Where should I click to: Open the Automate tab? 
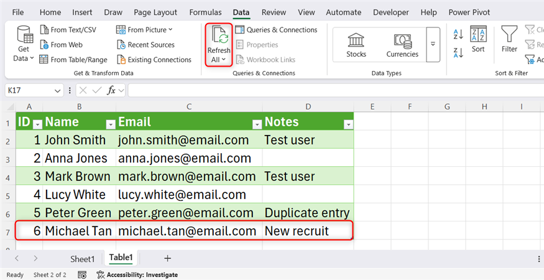point(344,12)
